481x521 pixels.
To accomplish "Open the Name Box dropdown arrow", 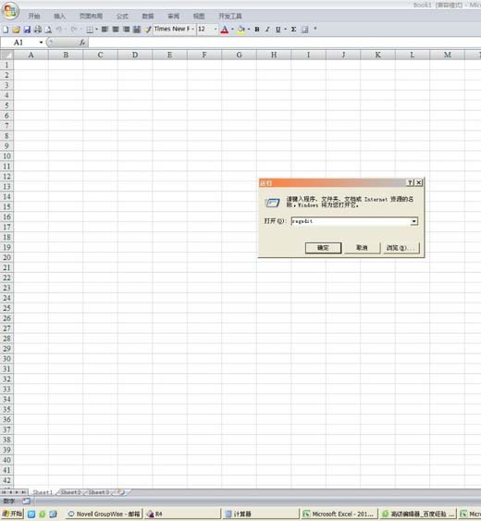I will (x=41, y=43).
